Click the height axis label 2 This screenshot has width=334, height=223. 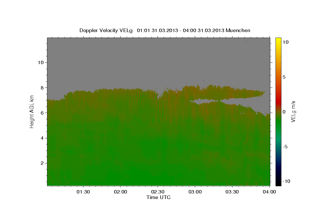(43, 163)
